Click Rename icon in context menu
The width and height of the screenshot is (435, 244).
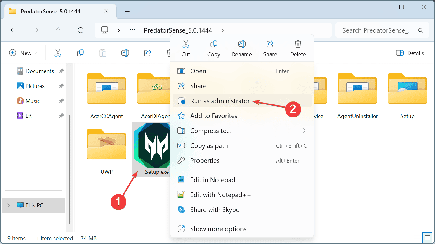(x=242, y=44)
